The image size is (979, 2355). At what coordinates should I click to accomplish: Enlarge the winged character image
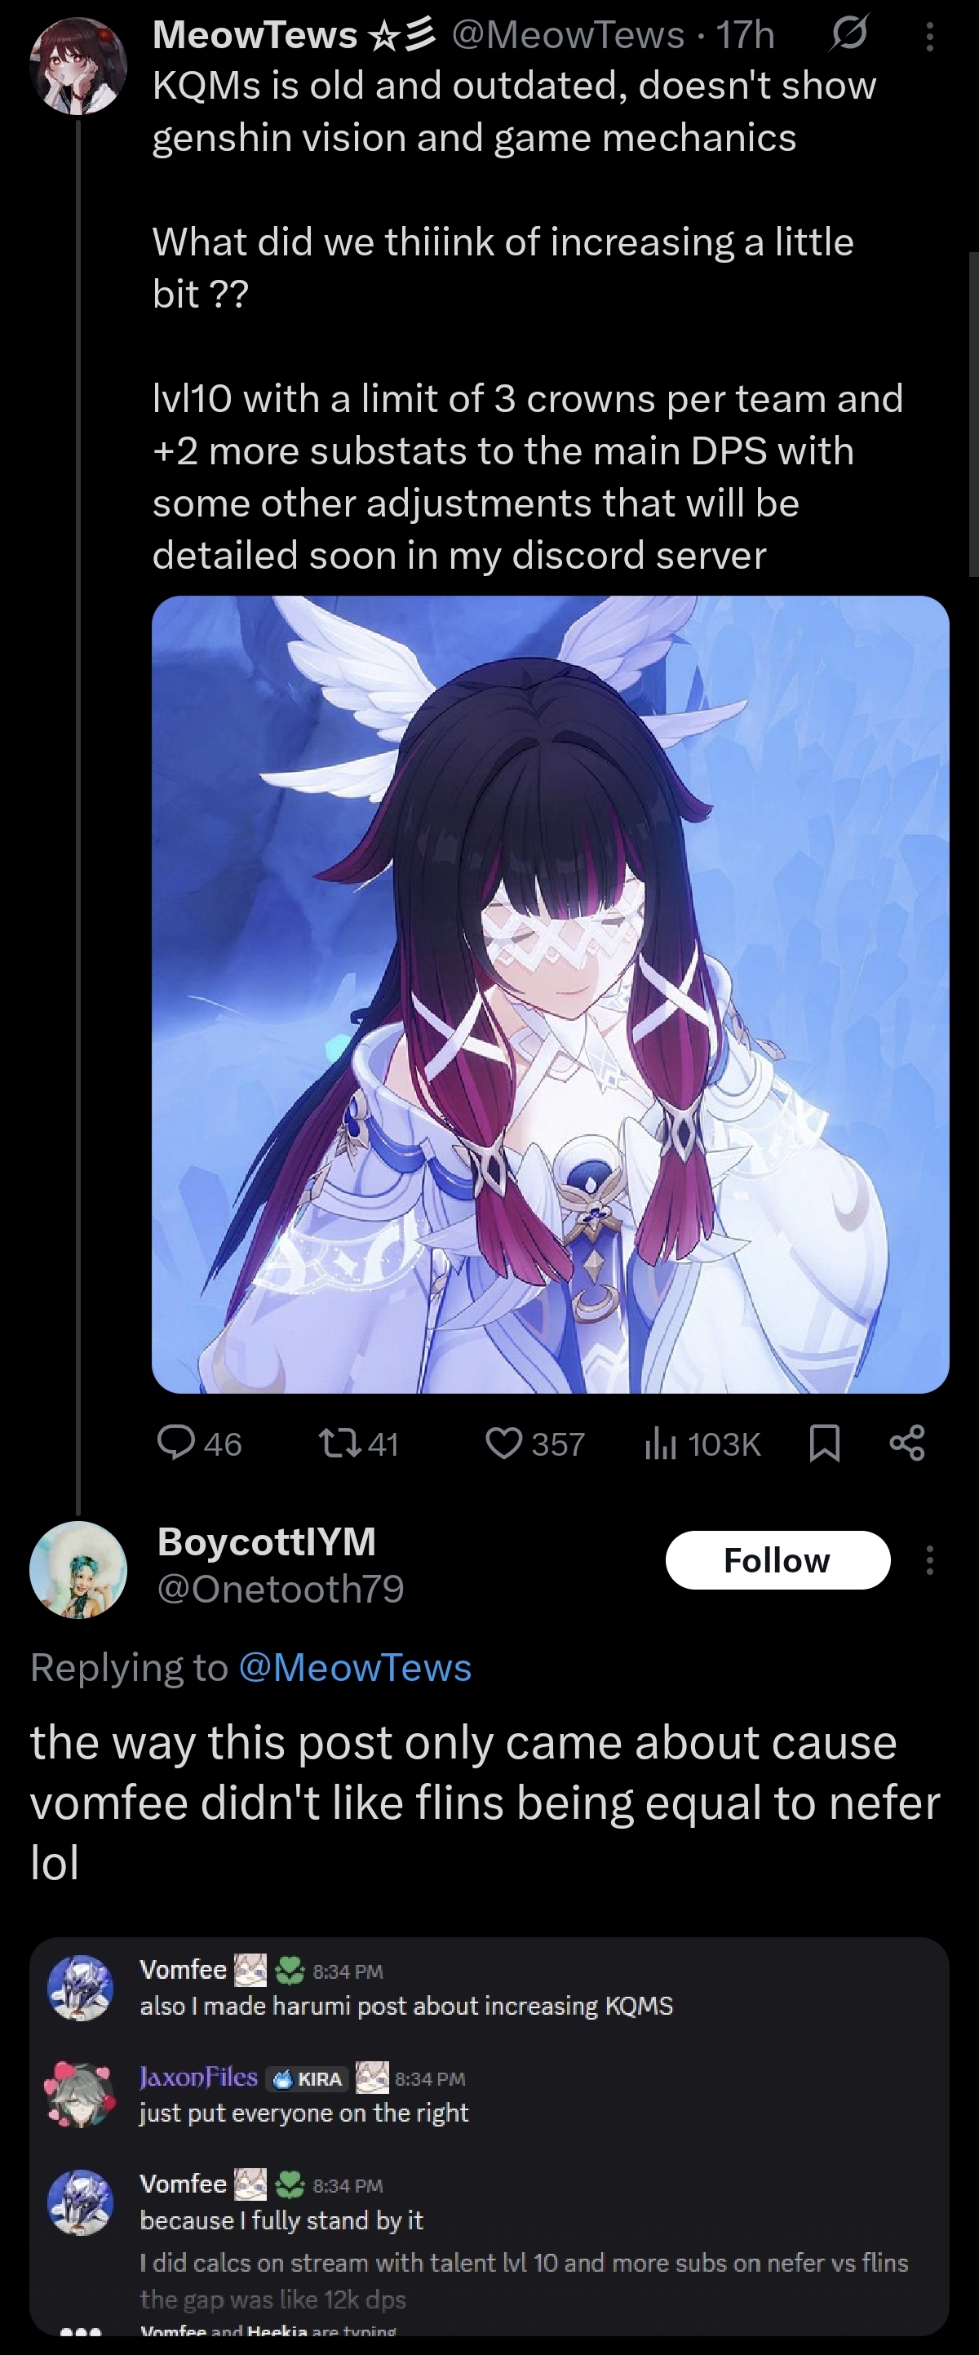551,995
